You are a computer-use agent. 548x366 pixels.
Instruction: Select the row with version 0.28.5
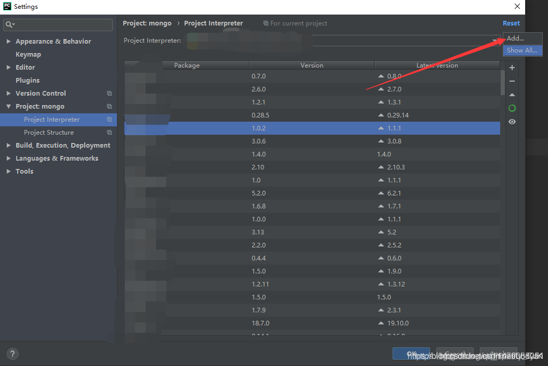pyautogui.click(x=312, y=115)
